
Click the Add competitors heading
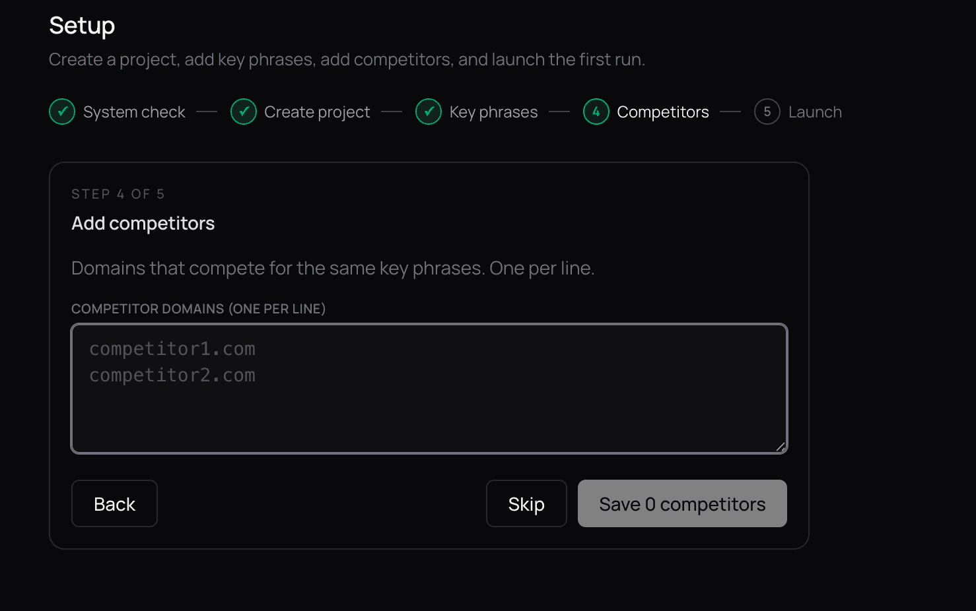(143, 224)
